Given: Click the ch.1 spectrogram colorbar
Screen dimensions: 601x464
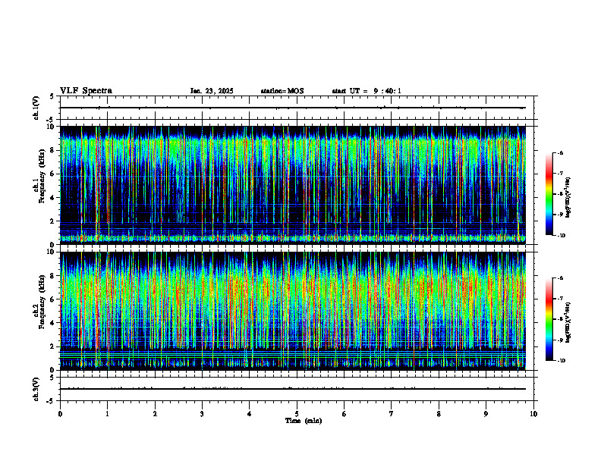Looking at the screenshot, I should (549, 194).
